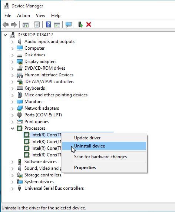175x212 pixels.
Task: Click the Network adapters icon
Action: click(x=20, y=108)
